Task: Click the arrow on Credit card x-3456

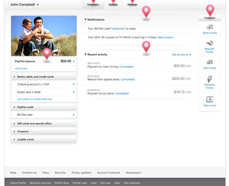Action: tap(74, 92)
